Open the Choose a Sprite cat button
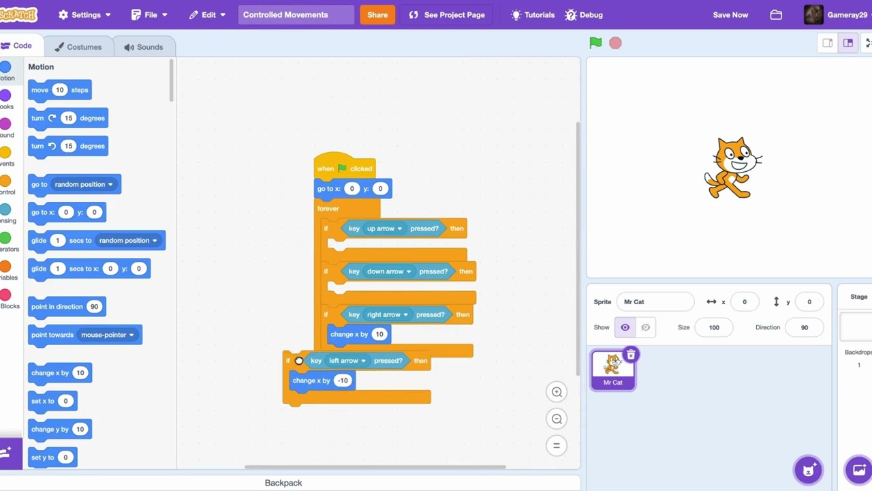Screen dimensions: 872x491 tap(809, 469)
